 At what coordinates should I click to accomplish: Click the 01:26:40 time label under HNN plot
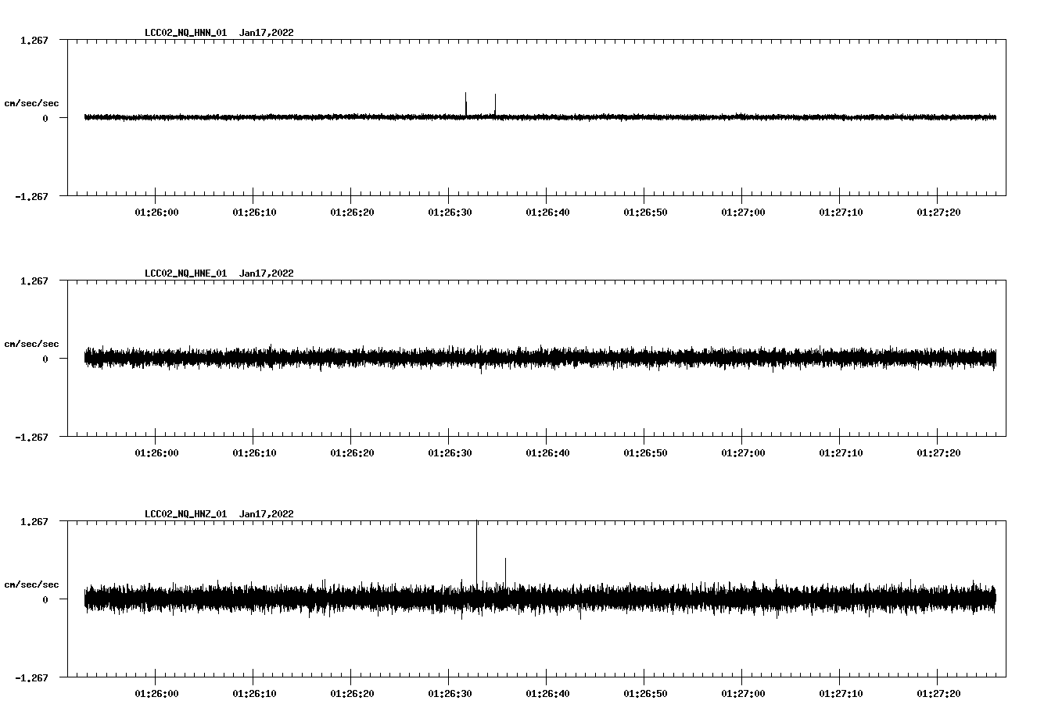547,213
